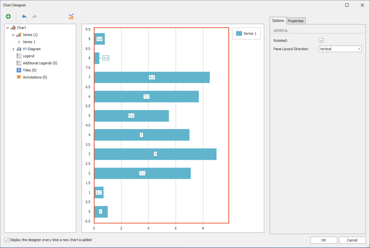370x248 pixels.
Task: Collapse the Series (1) node
Action: pos(13,35)
